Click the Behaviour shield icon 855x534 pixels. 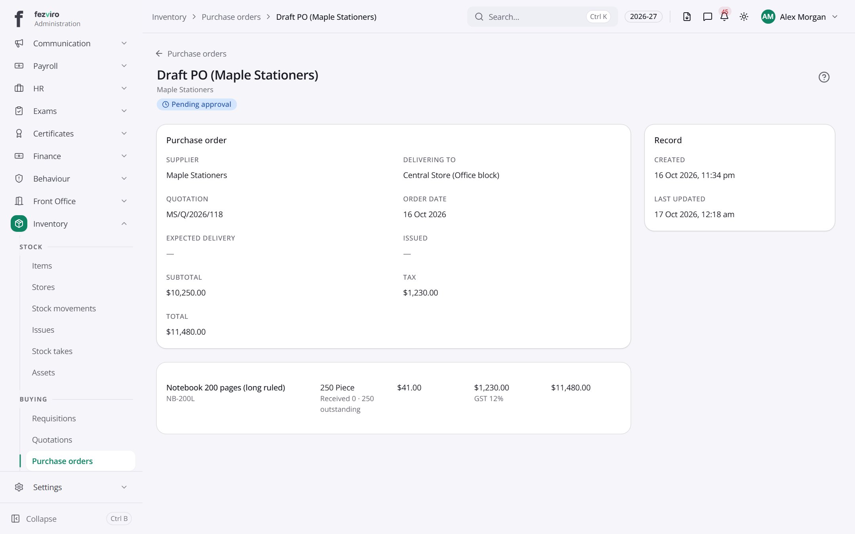pyautogui.click(x=19, y=179)
